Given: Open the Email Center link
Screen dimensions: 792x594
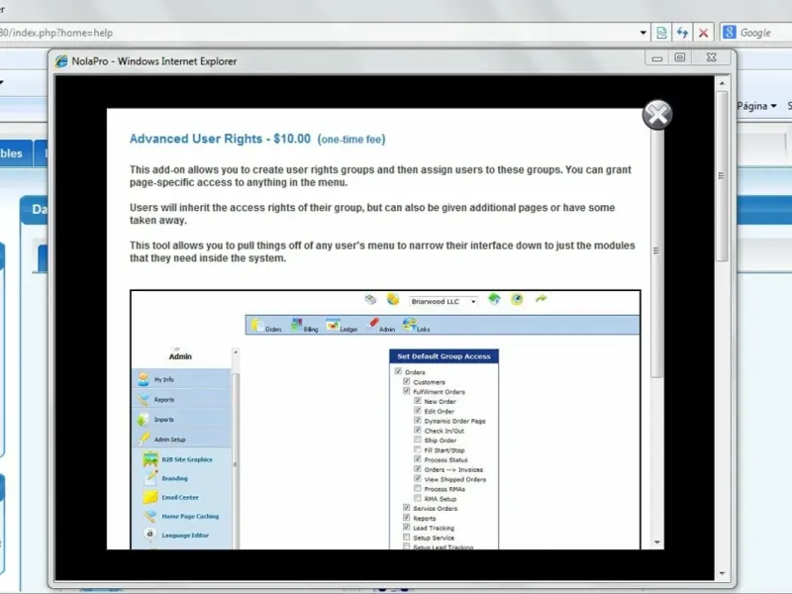Looking at the screenshot, I should point(180,498).
